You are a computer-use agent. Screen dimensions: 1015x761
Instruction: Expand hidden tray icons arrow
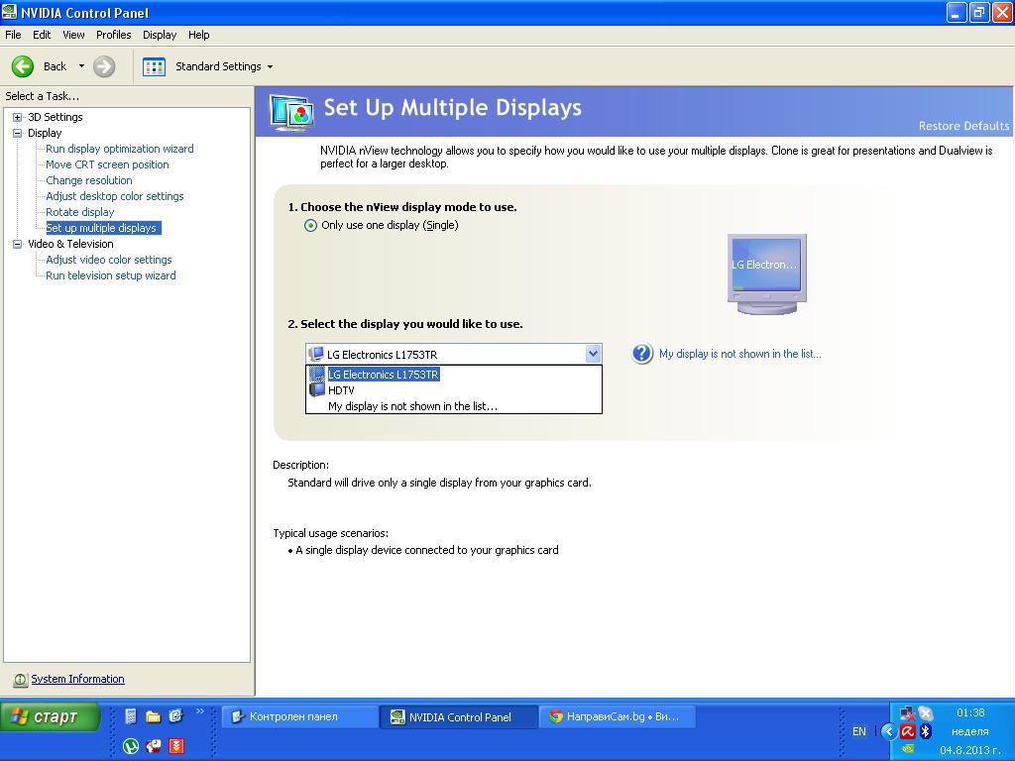[889, 731]
